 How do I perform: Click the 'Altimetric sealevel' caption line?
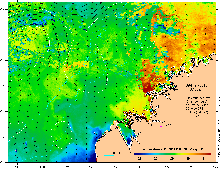(x=199, y=98)
